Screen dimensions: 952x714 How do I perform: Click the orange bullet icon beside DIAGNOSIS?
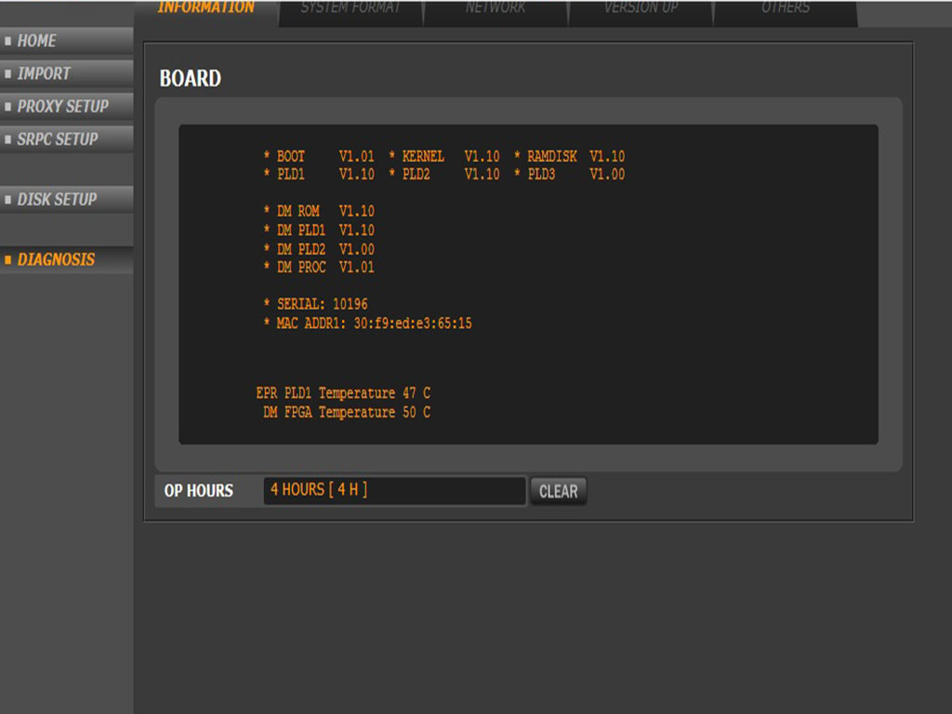point(8,260)
